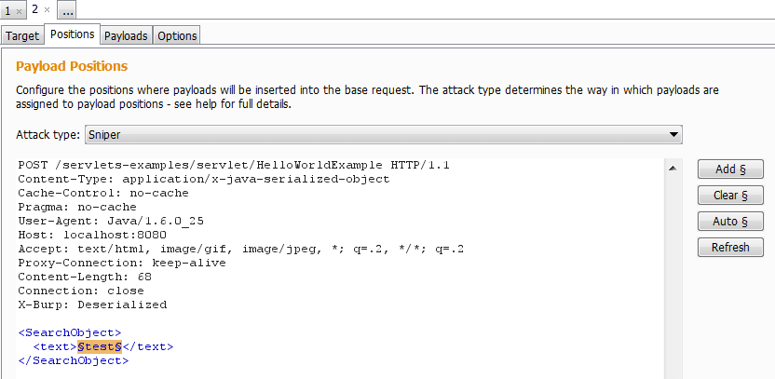The width and height of the screenshot is (775, 379).
Task: Open the Sniper attack type combo box
Action: [x=384, y=134]
